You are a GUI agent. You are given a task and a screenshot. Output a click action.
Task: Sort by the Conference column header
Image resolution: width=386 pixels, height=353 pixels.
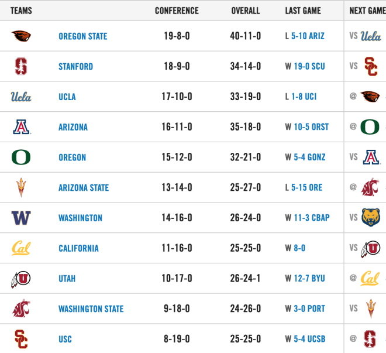177,11
